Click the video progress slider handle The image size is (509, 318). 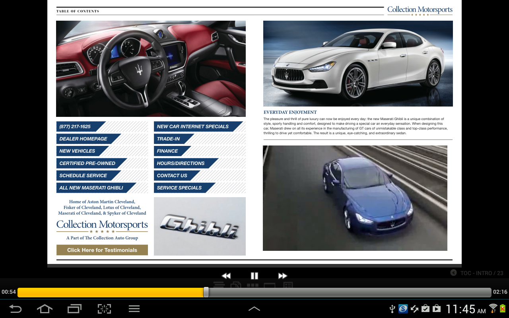point(206,292)
